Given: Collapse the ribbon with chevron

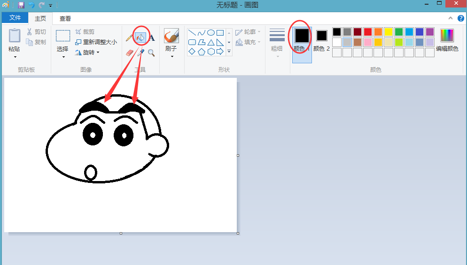Looking at the screenshot, I should [x=450, y=18].
